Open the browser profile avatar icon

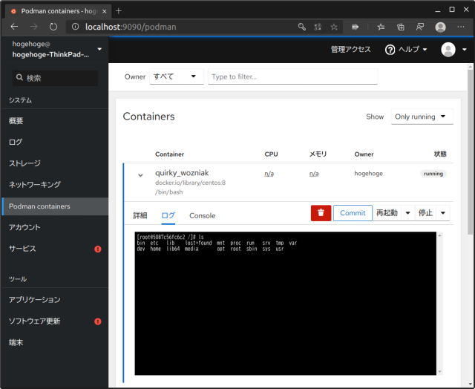(x=440, y=27)
